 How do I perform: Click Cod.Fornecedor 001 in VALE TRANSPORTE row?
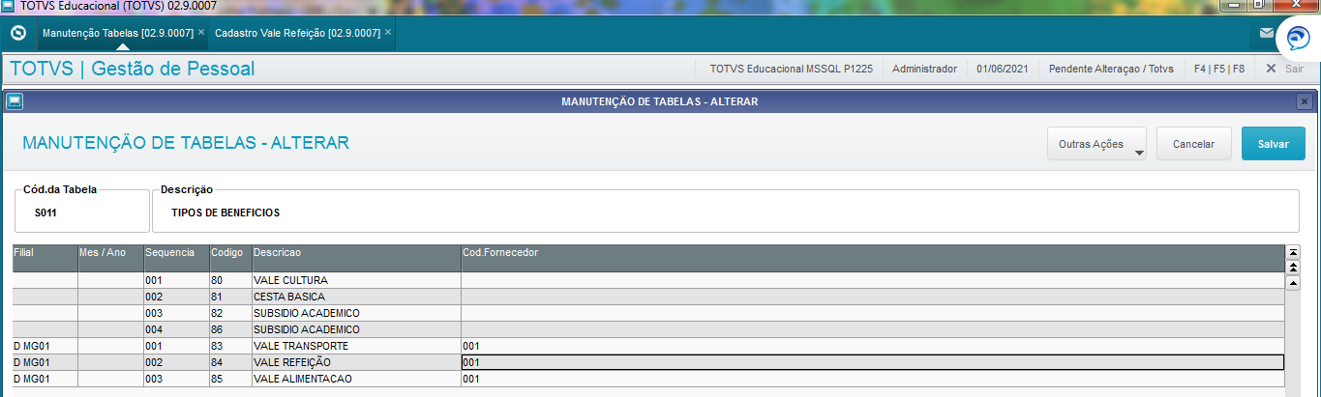point(873,347)
